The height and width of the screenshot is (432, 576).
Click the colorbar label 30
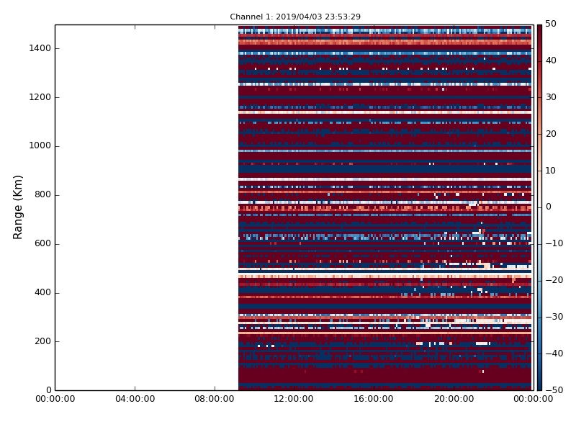(551, 97)
